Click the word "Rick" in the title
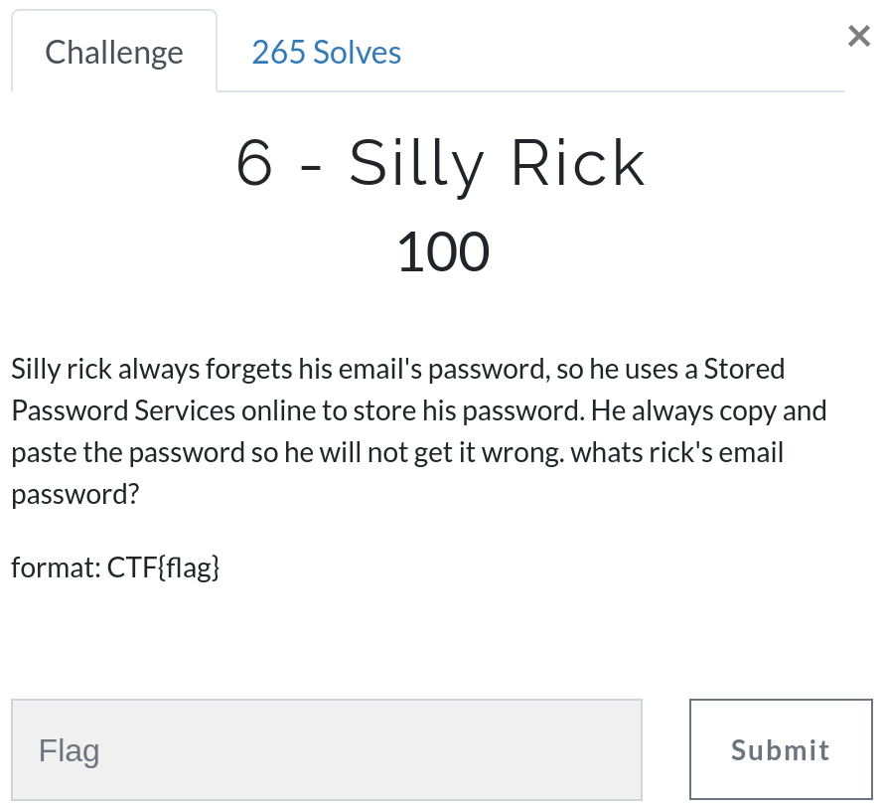Image resolution: width=884 pixels, height=807 pixels. [x=578, y=164]
